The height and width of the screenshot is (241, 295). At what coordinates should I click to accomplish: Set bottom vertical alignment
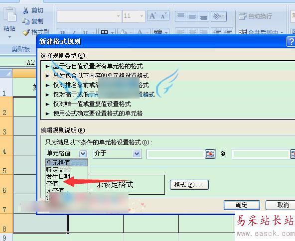pos(203,16)
